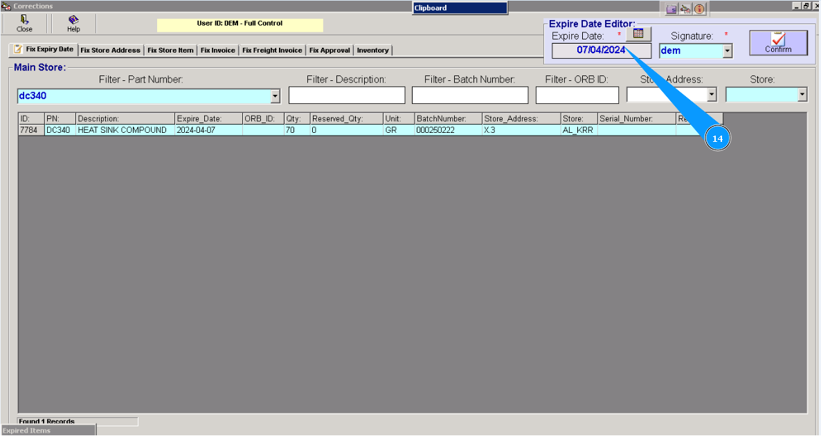Expand the Filter Part Number dropdown
821x436 pixels.
click(x=276, y=96)
